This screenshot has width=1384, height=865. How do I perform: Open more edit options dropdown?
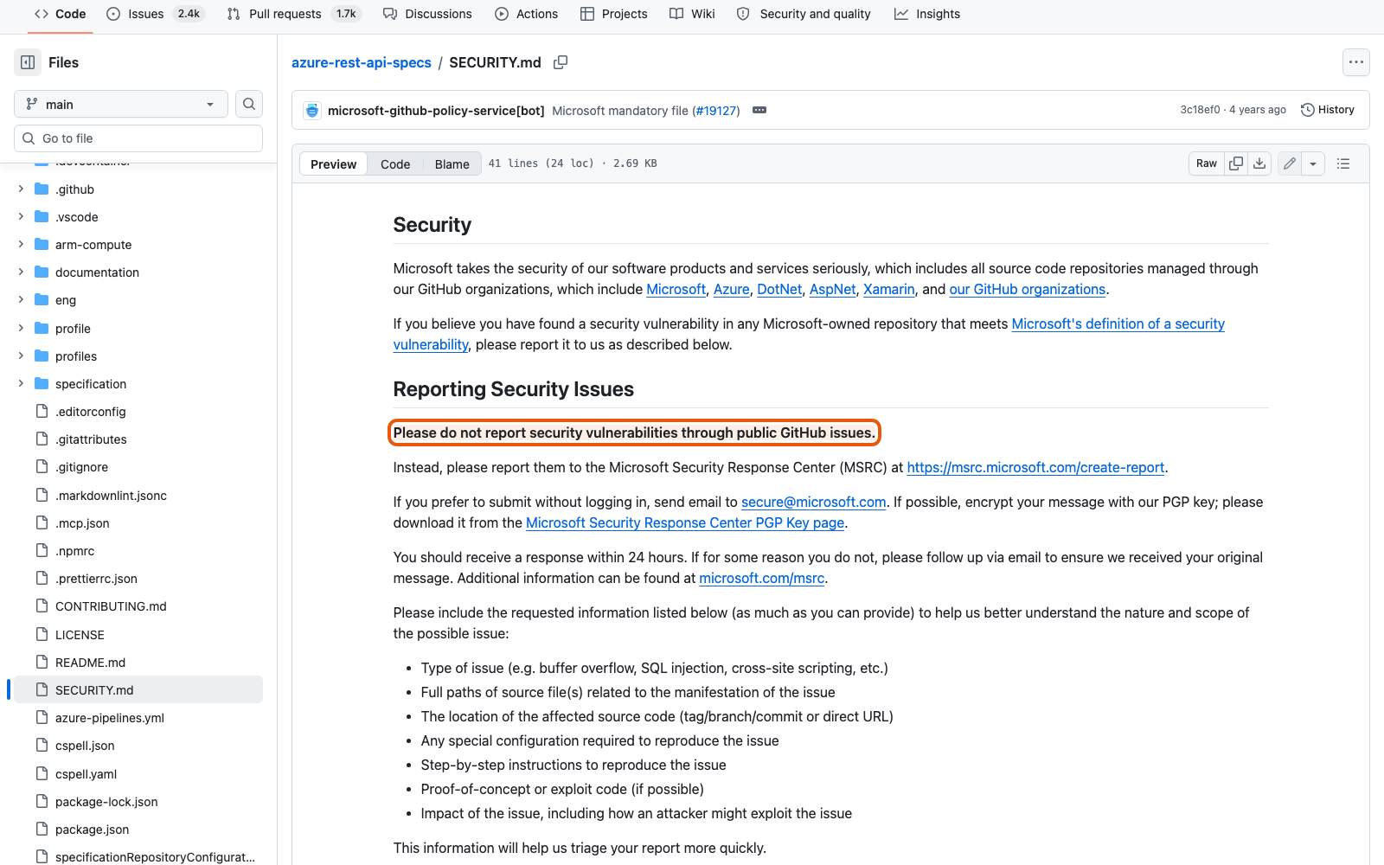pyautogui.click(x=1313, y=163)
